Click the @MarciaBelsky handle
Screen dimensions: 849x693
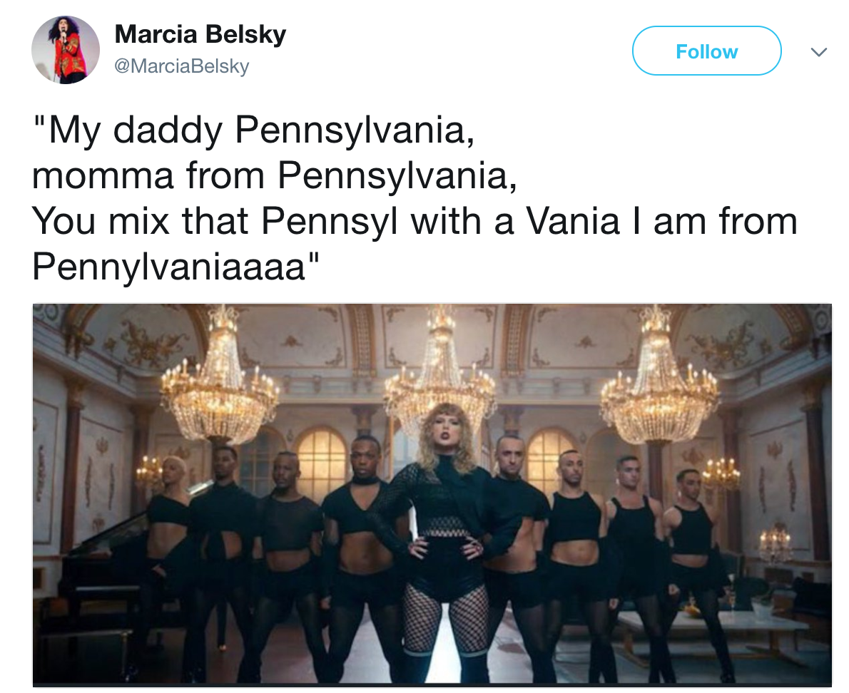[182, 66]
